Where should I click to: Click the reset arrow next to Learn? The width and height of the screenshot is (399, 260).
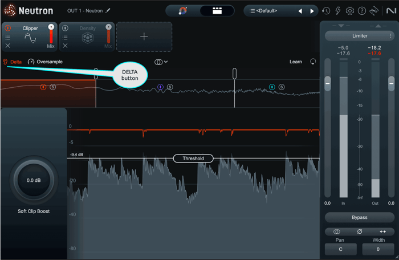(x=313, y=62)
